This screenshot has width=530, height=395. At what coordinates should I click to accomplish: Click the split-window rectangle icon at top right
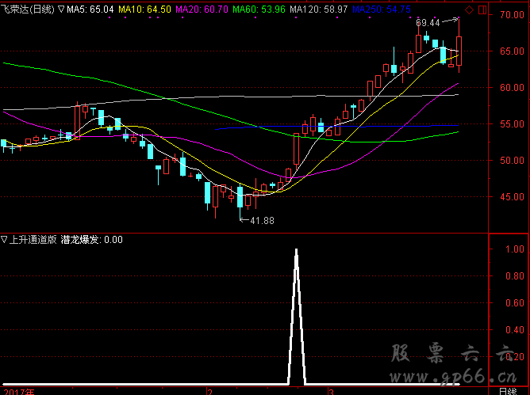(482, 9)
